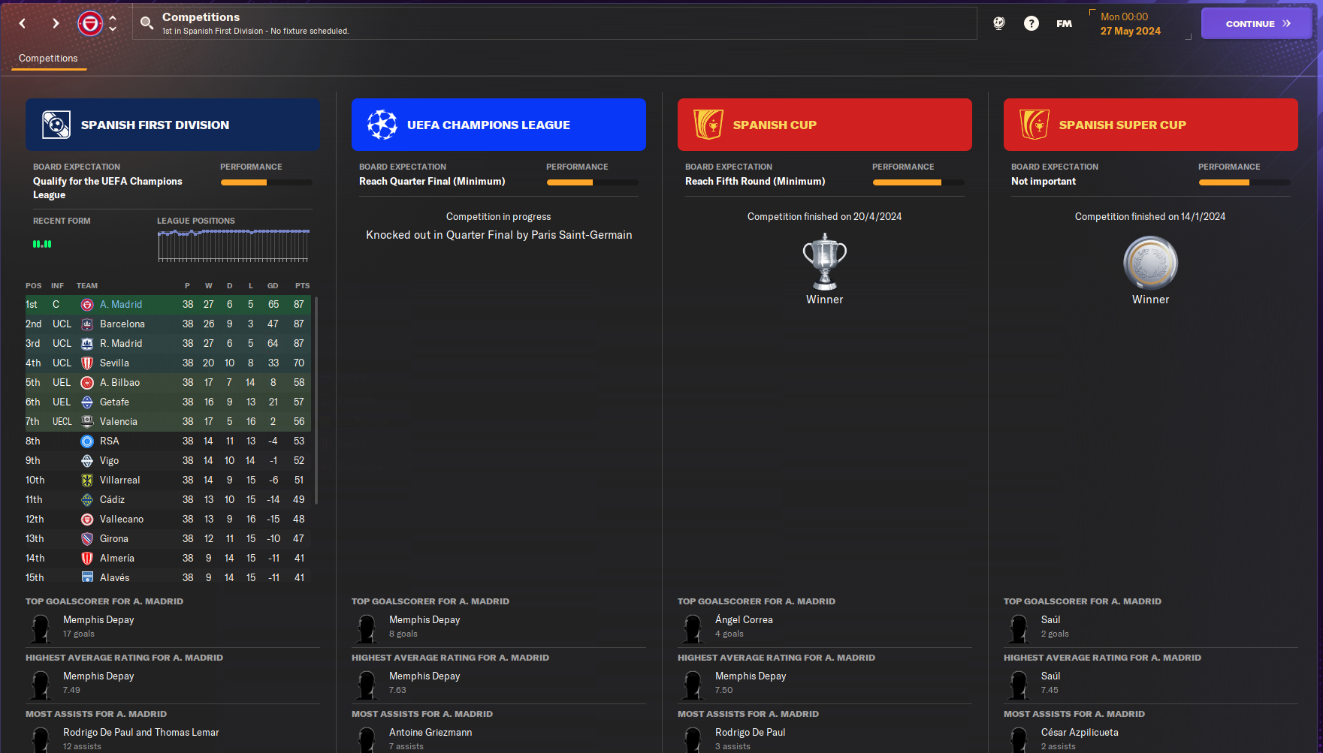1323x753 pixels.
Task: Select the Competitions tab
Action: [x=48, y=59]
